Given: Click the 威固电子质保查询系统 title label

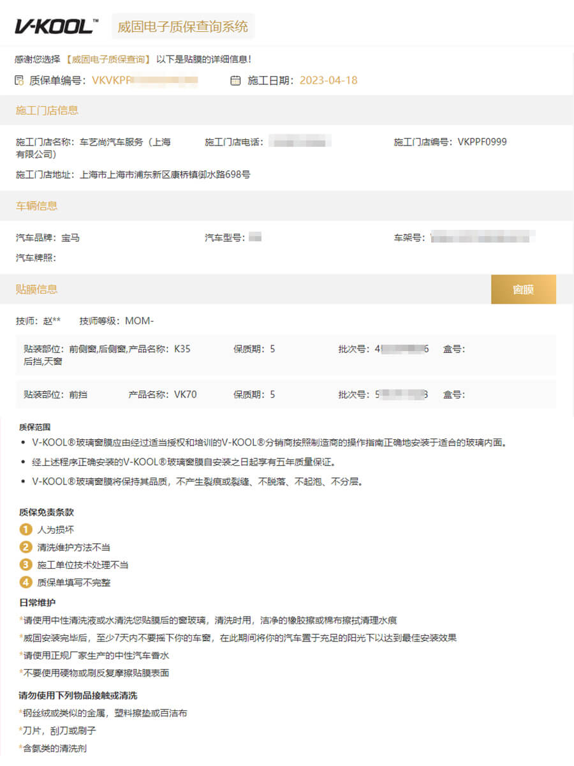Looking at the screenshot, I should pyautogui.click(x=183, y=27).
